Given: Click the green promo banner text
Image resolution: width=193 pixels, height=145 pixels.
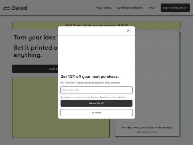Looking at the screenshot, I should [x=96, y=25].
